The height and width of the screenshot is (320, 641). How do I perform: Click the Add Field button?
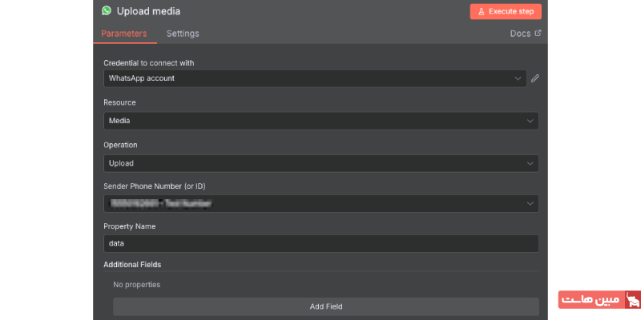(325, 306)
